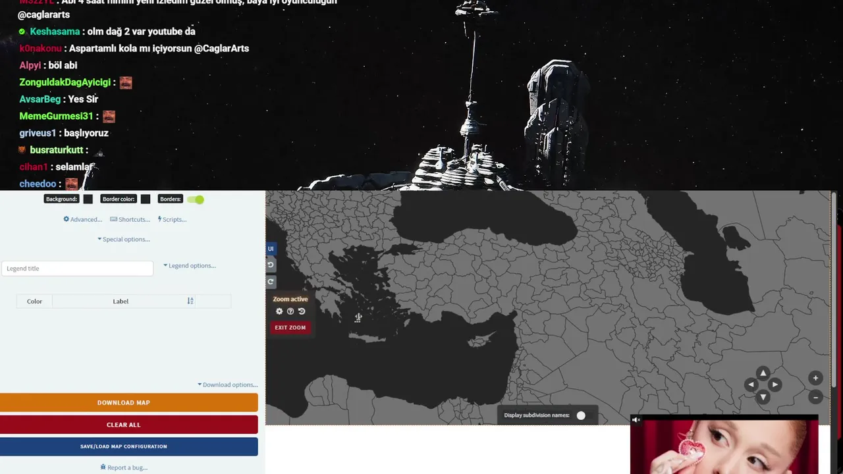Expand Special options

pyautogui.click(x=124, y=239)
